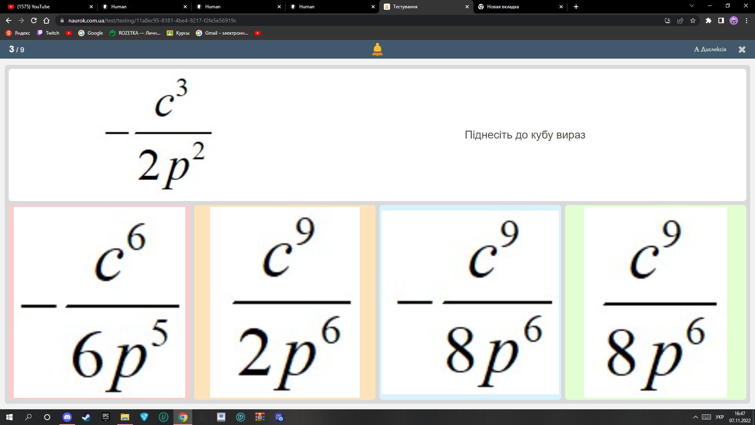Bookmark this page with star icon

(x=693, y=20)
